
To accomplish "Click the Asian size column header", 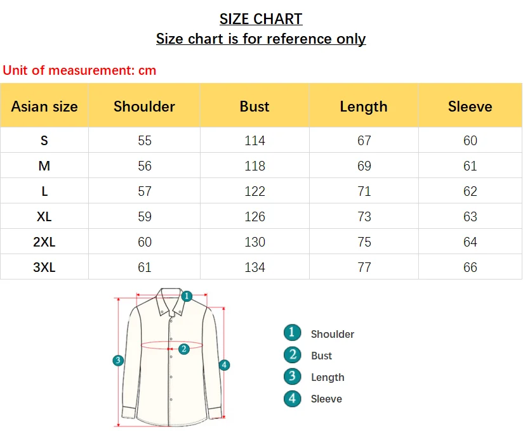I will [44, 106].
